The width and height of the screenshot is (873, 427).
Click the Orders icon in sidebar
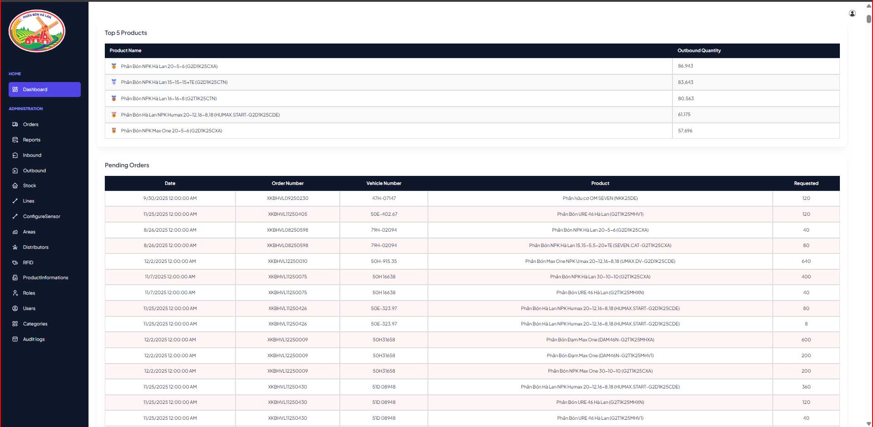(15, 124)
